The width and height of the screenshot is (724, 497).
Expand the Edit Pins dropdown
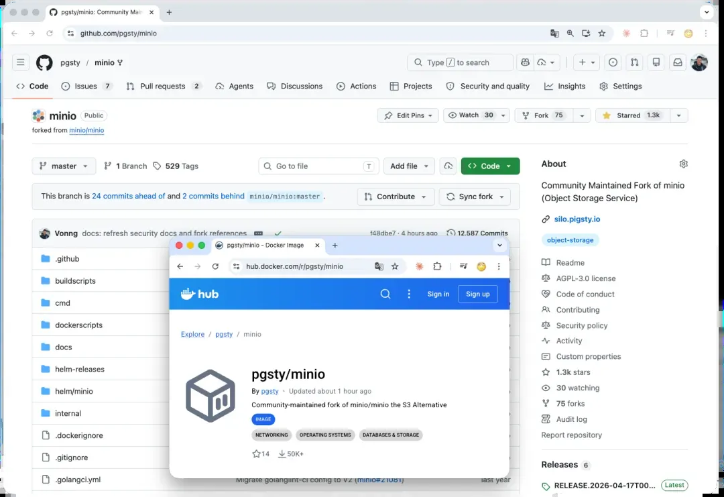point(408,115)
